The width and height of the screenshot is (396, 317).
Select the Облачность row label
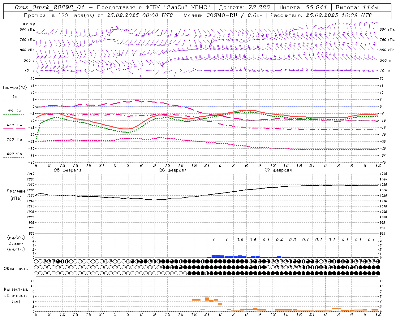coord(16,268)
